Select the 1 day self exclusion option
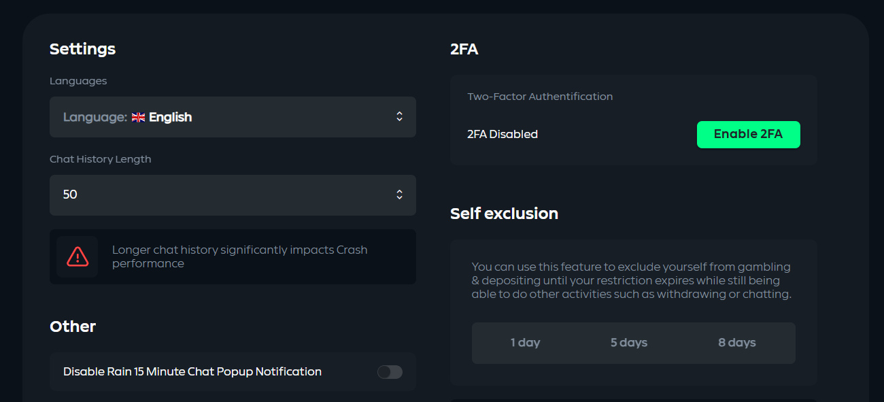 coord(525,343)
